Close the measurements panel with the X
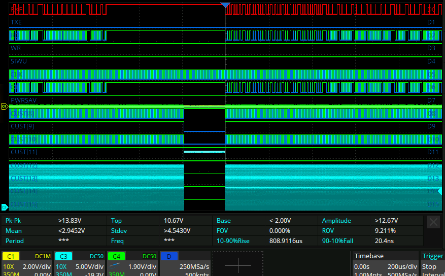 click(433, 222)
